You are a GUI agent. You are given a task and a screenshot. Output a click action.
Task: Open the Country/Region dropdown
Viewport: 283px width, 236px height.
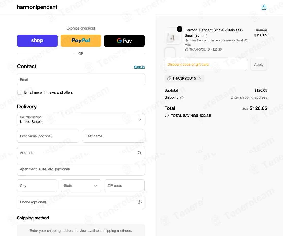[x=81, y=120]
